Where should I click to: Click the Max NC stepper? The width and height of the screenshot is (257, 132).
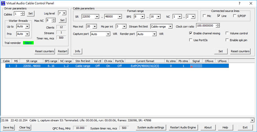(x=54, y=20)
